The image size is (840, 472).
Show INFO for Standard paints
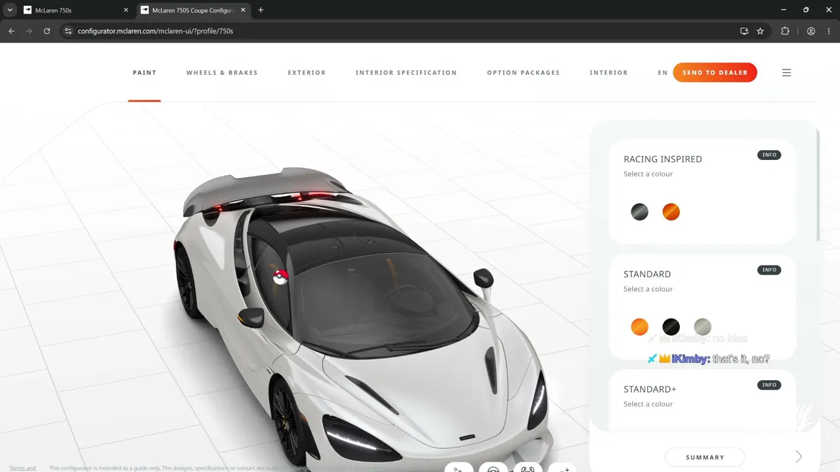point(769,270)
